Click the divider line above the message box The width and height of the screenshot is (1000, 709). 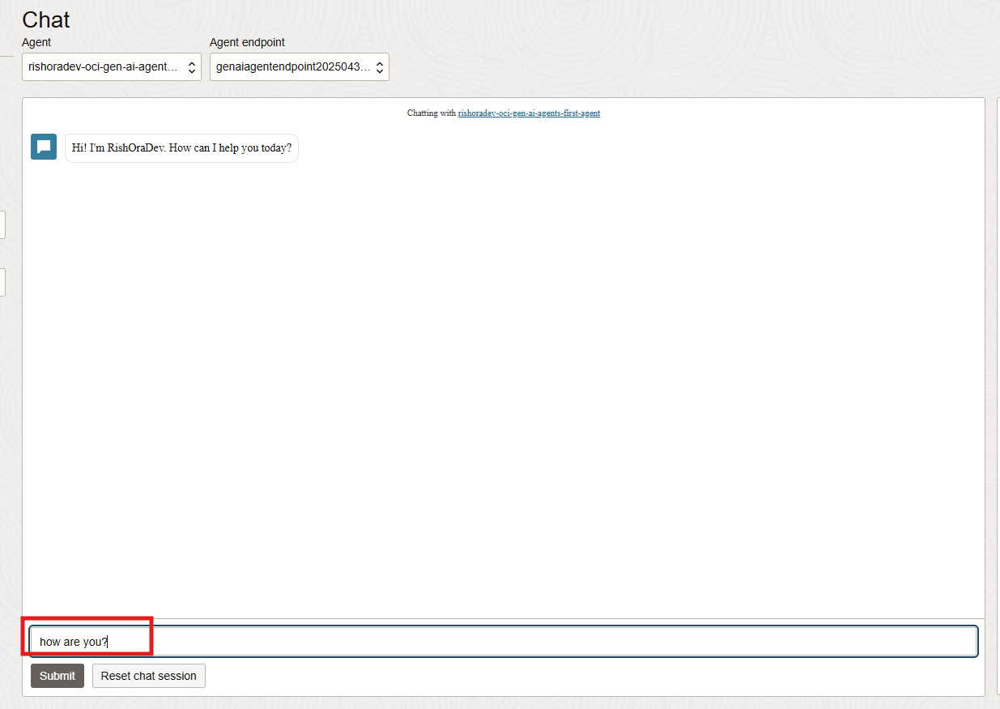click(502, 619)
